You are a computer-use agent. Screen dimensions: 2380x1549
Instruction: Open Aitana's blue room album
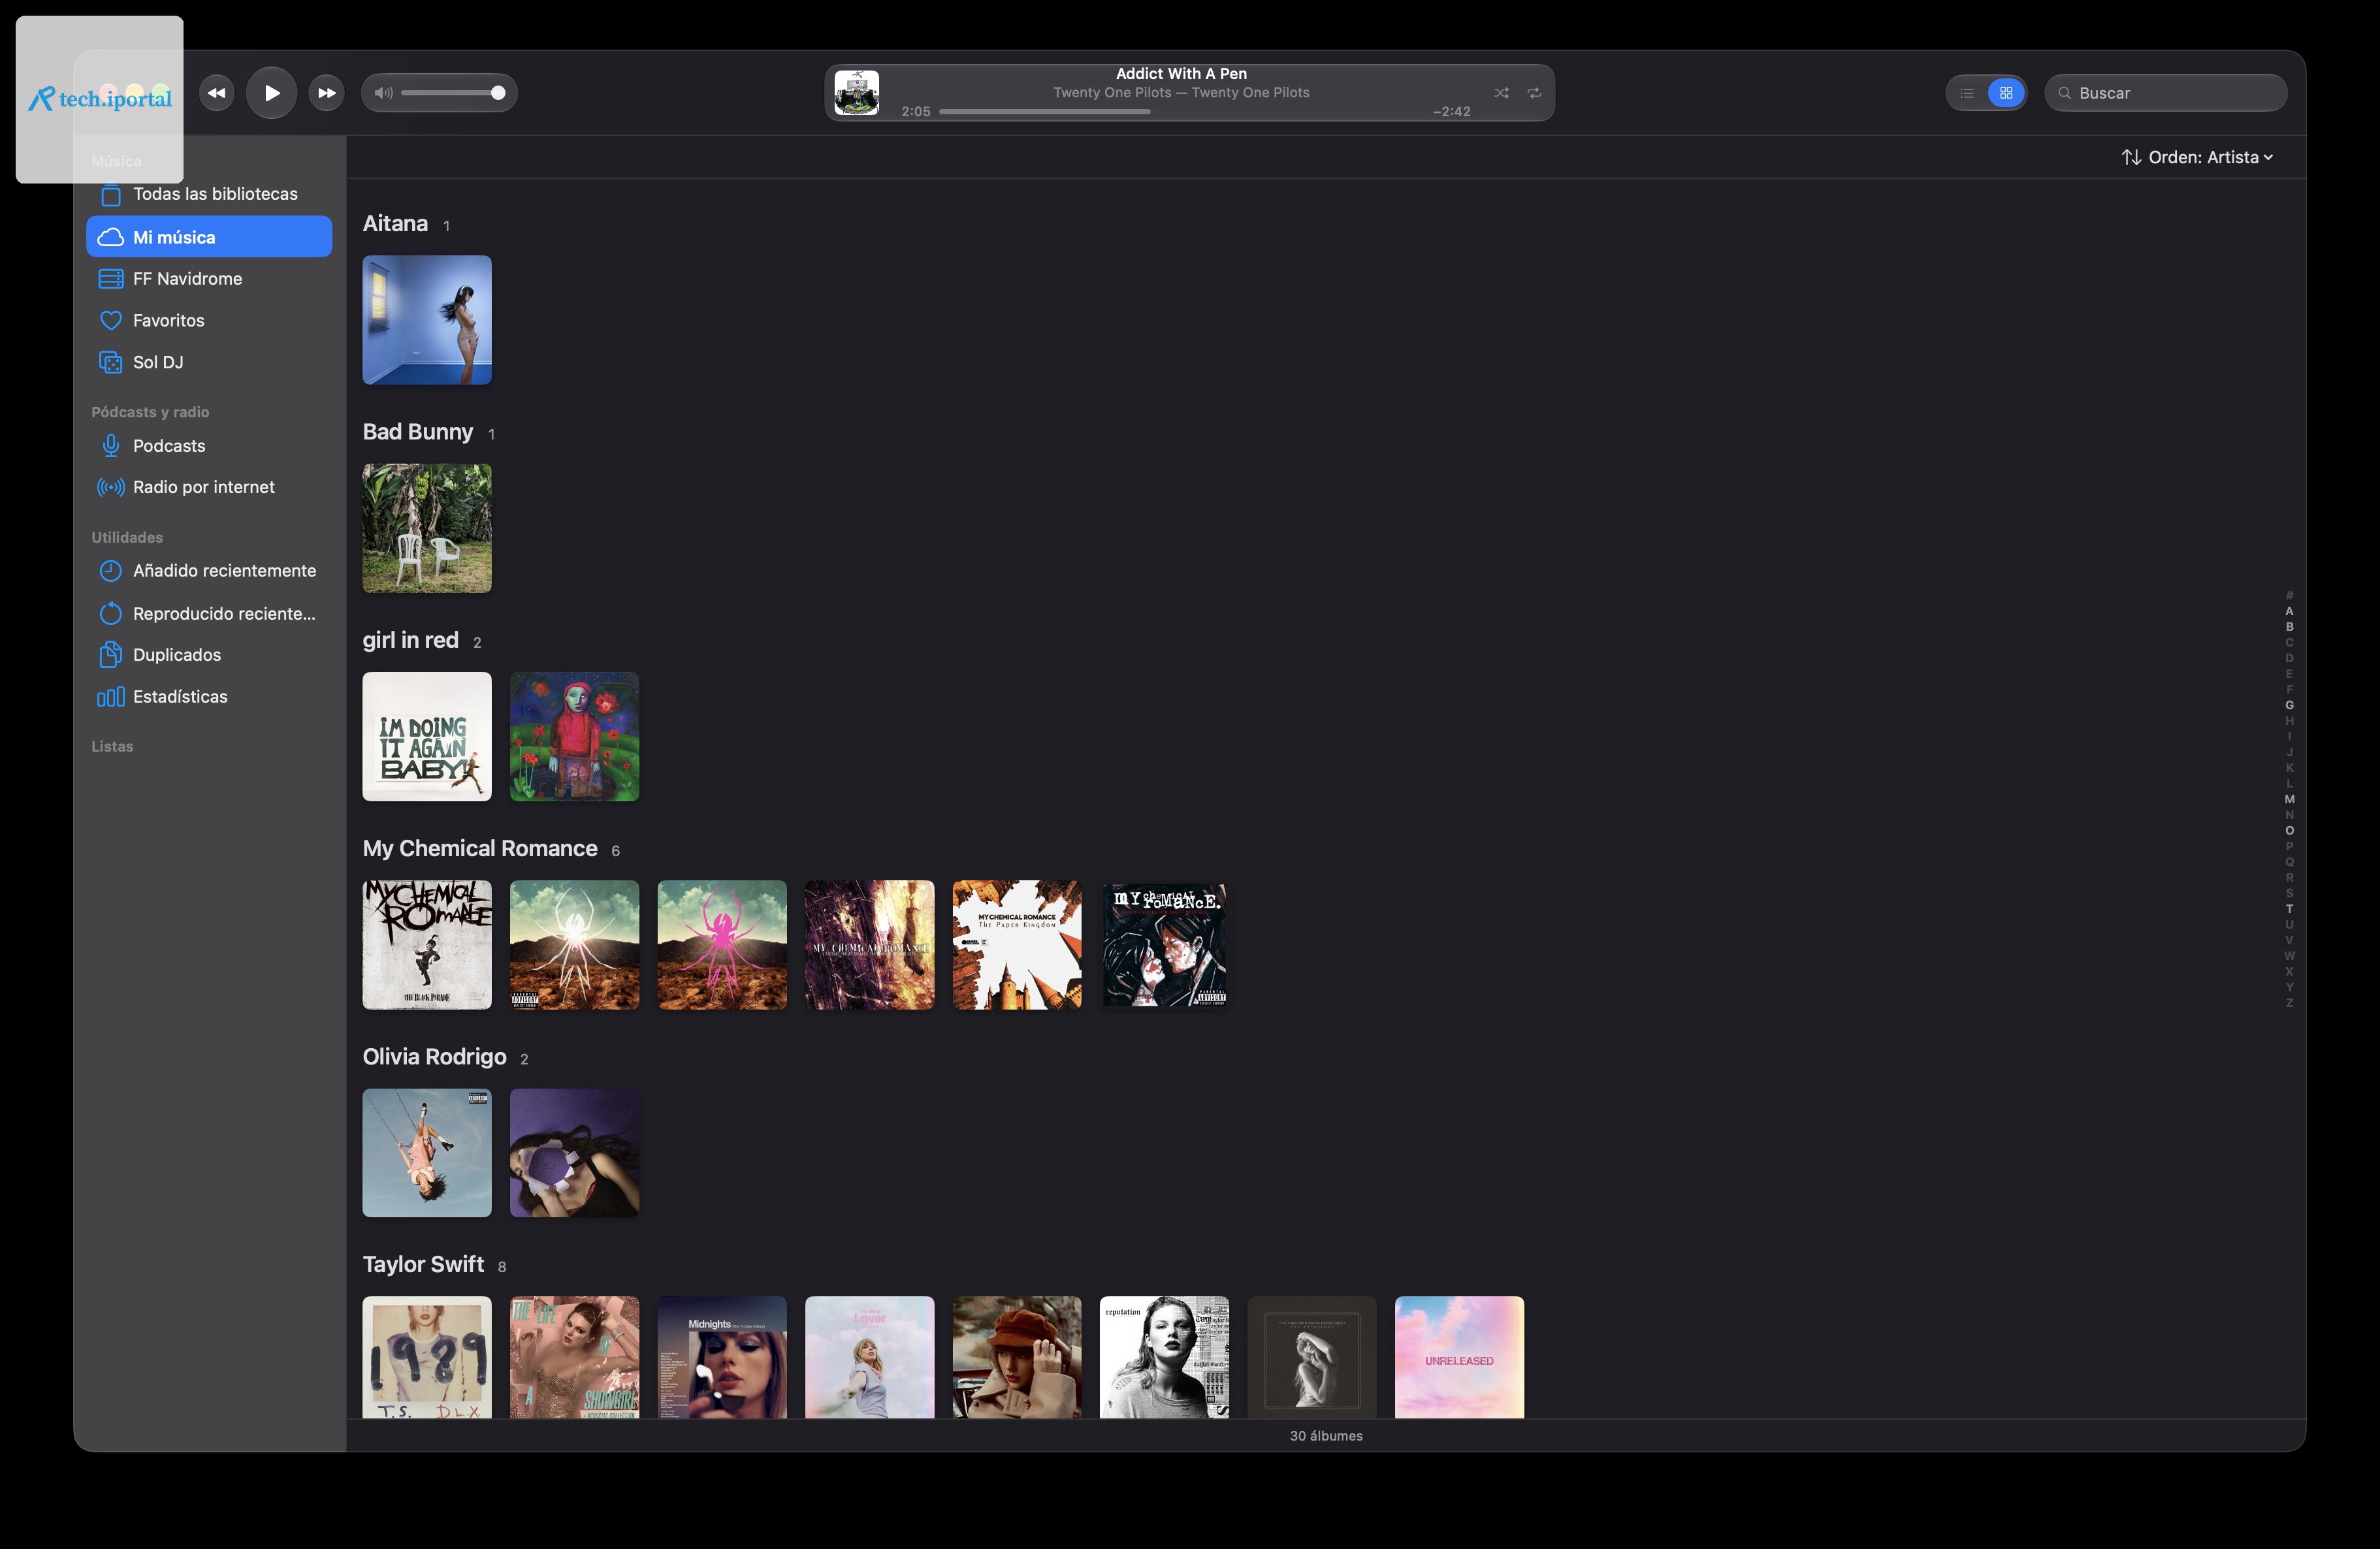pyautogui.click(x=427, y=320)
